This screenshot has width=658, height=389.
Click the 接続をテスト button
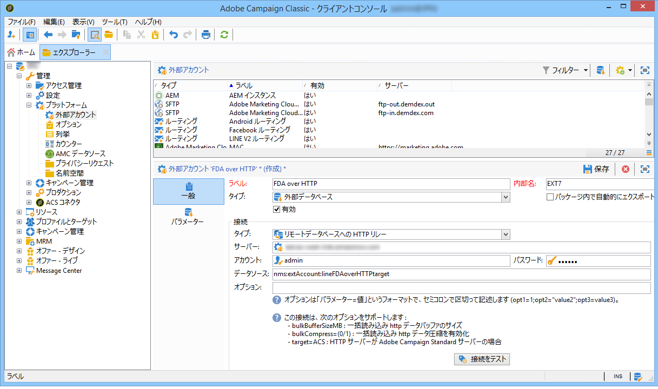tap(482, 359)
